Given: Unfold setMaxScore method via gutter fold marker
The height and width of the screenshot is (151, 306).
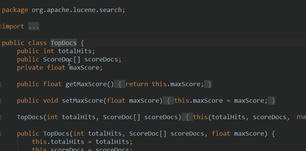Looking at the screenshot, I should click(x=1, y=101).
